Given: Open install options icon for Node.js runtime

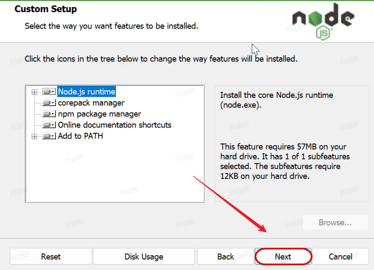Looking at the screenshot, I should click(49, 91).
